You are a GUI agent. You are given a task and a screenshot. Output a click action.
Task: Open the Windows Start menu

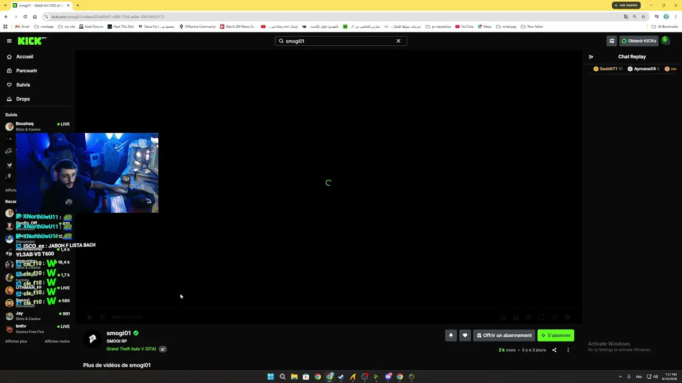click(271, 377)
